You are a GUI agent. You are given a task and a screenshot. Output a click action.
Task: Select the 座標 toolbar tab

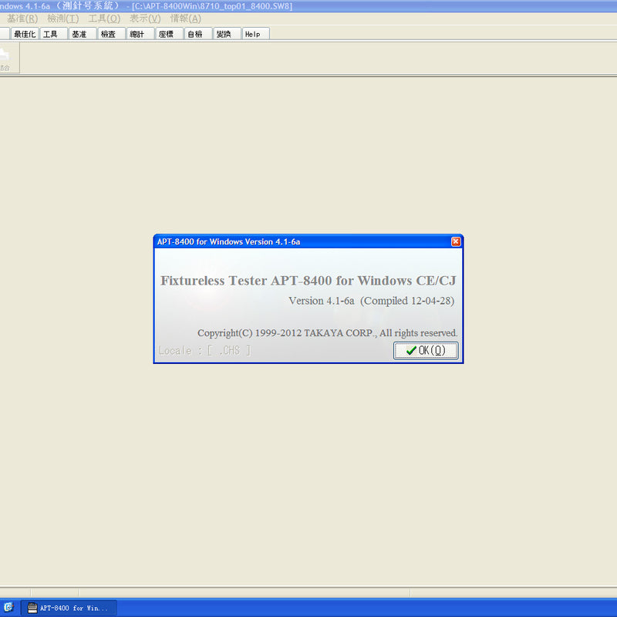170,34
